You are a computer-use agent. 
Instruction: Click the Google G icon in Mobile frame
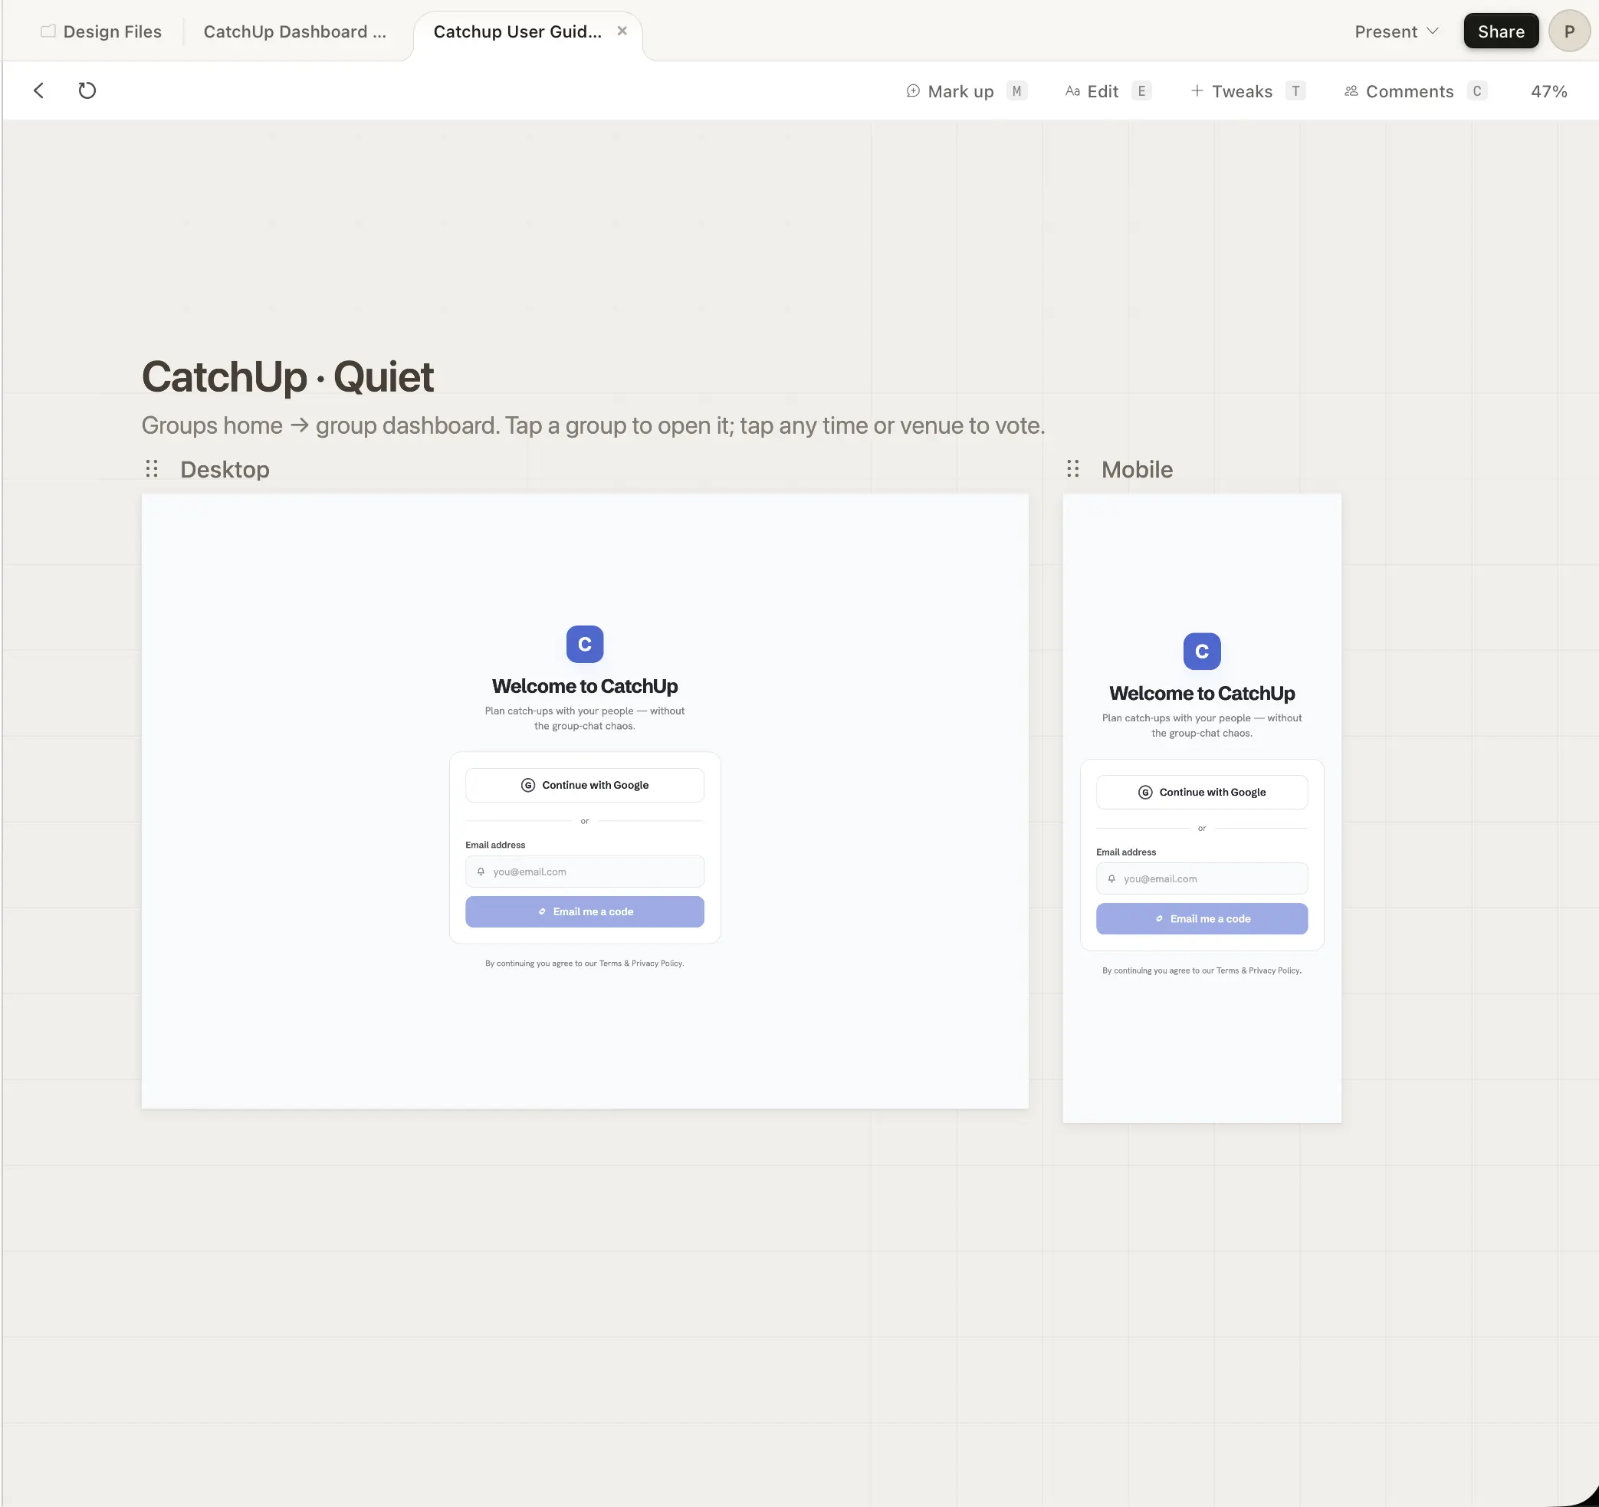pos(1144,792)
